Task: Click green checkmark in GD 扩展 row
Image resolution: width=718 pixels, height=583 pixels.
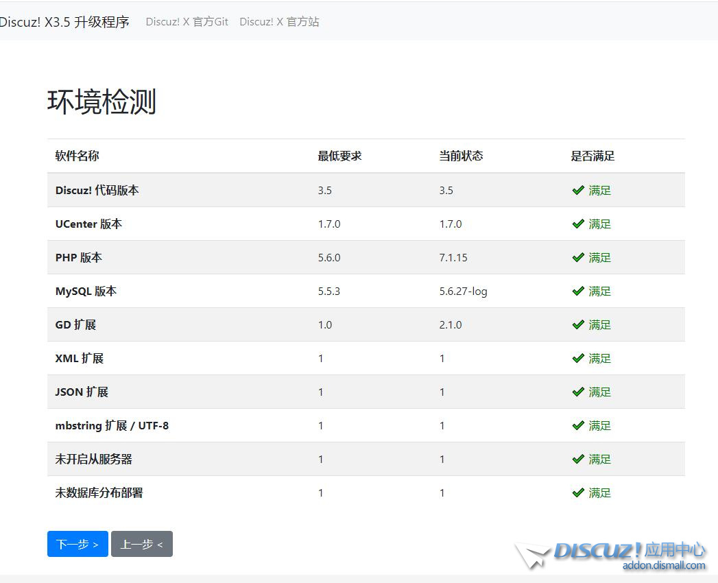Action: (x=578, y=324)
